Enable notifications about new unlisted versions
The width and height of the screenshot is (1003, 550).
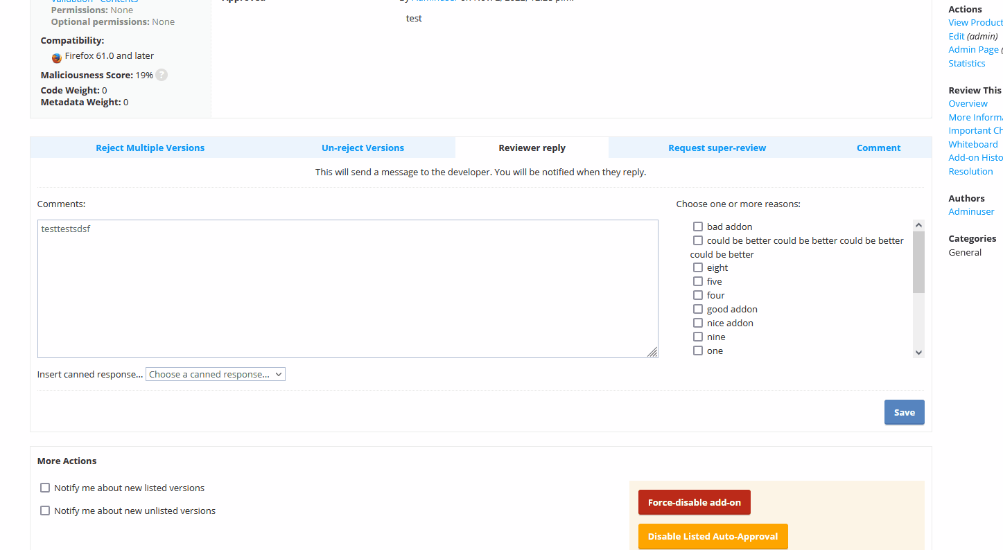pyautogui.click(x=45, y=511)
